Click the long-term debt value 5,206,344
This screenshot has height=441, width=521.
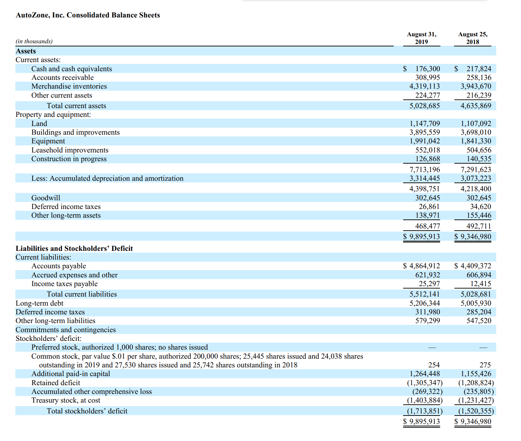coord(425,303)
